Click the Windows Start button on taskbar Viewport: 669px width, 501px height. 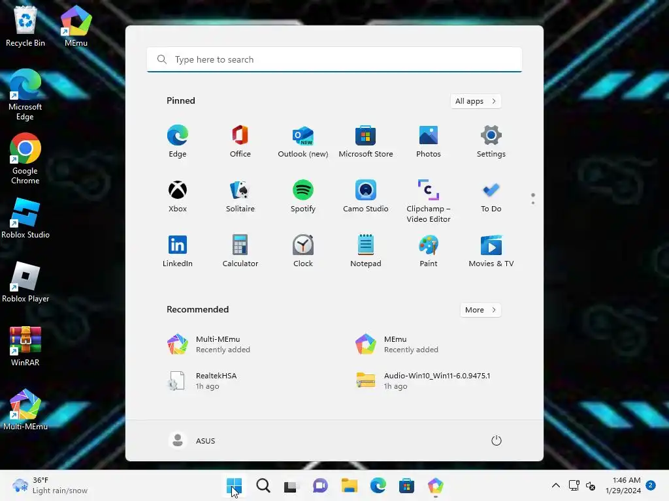tap(235, 485)
